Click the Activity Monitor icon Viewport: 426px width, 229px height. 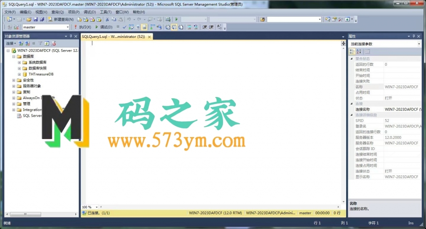click(x=168, y=19)
